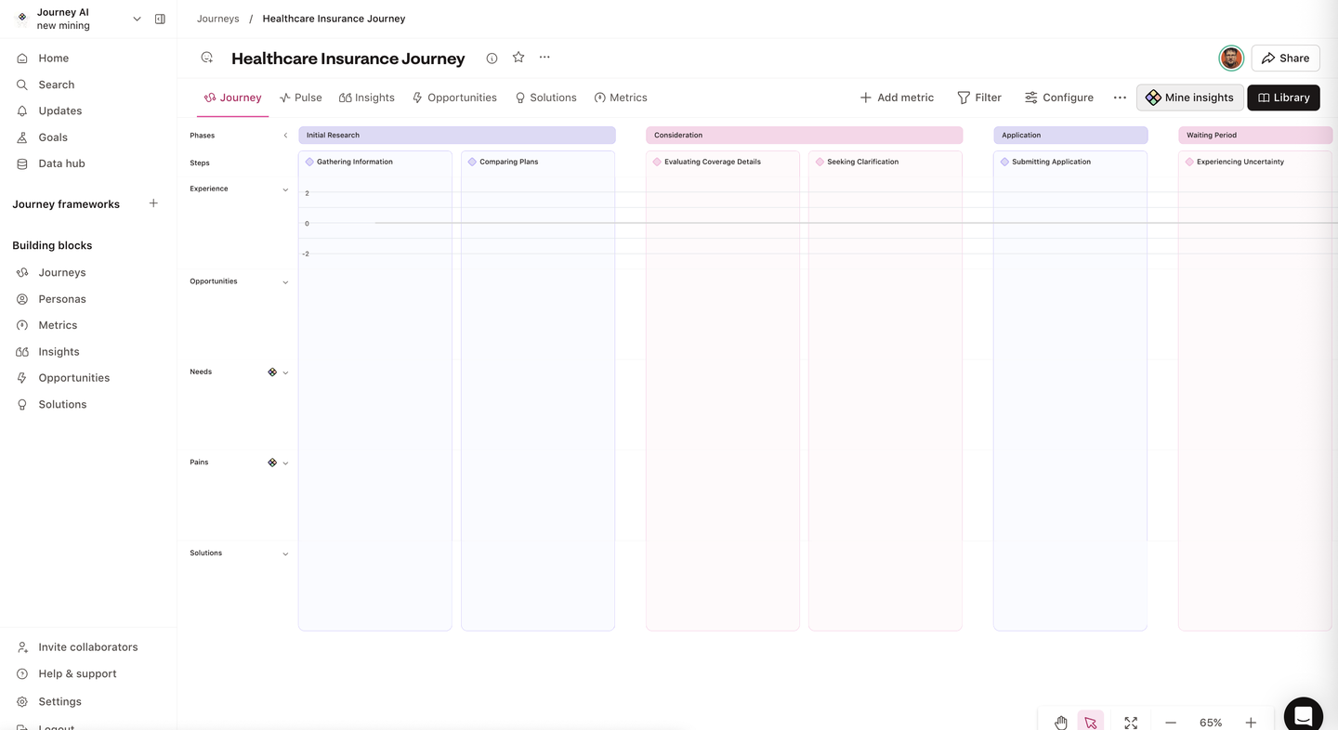Click fit to screen icon
This screenshot has width=1338, height=730.
pyautogui.click(x=1131, y=723)
